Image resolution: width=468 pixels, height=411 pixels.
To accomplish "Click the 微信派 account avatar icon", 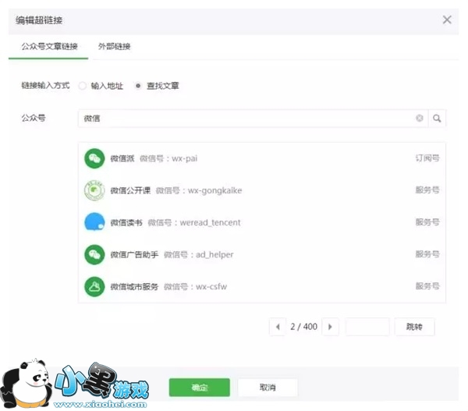I will pyautogui.click(x=94, y=158).
